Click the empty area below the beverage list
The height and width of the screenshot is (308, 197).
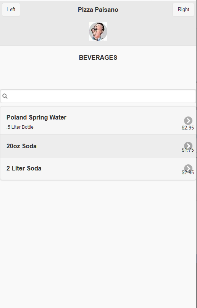[x=98, y=244]
